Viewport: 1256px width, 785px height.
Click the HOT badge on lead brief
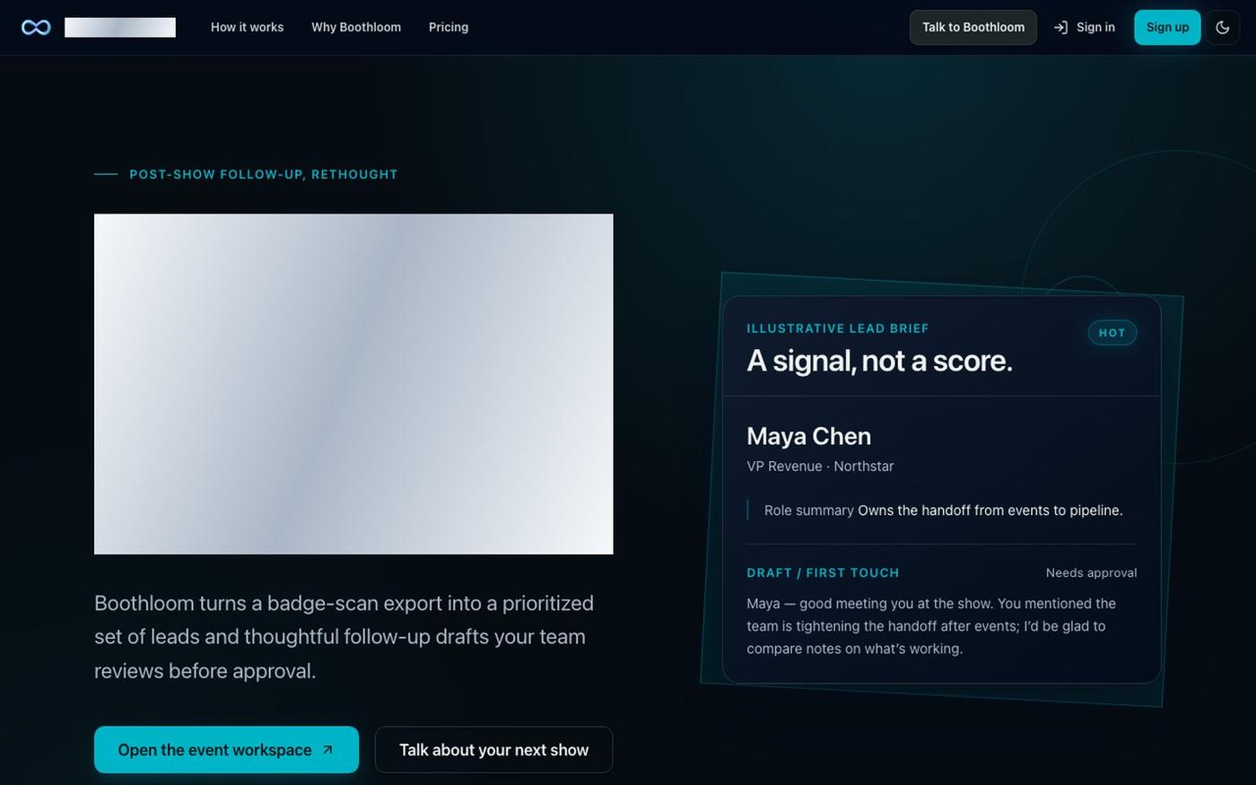point(1112,333)
